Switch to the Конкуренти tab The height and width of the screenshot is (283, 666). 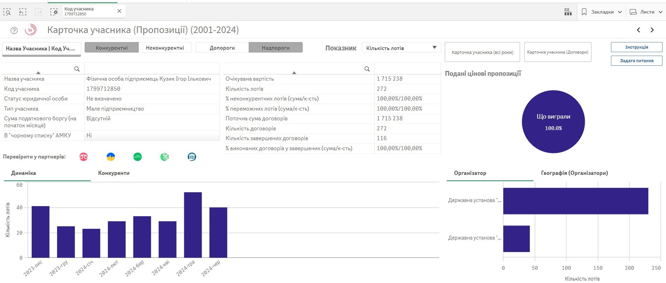(114, 173)
